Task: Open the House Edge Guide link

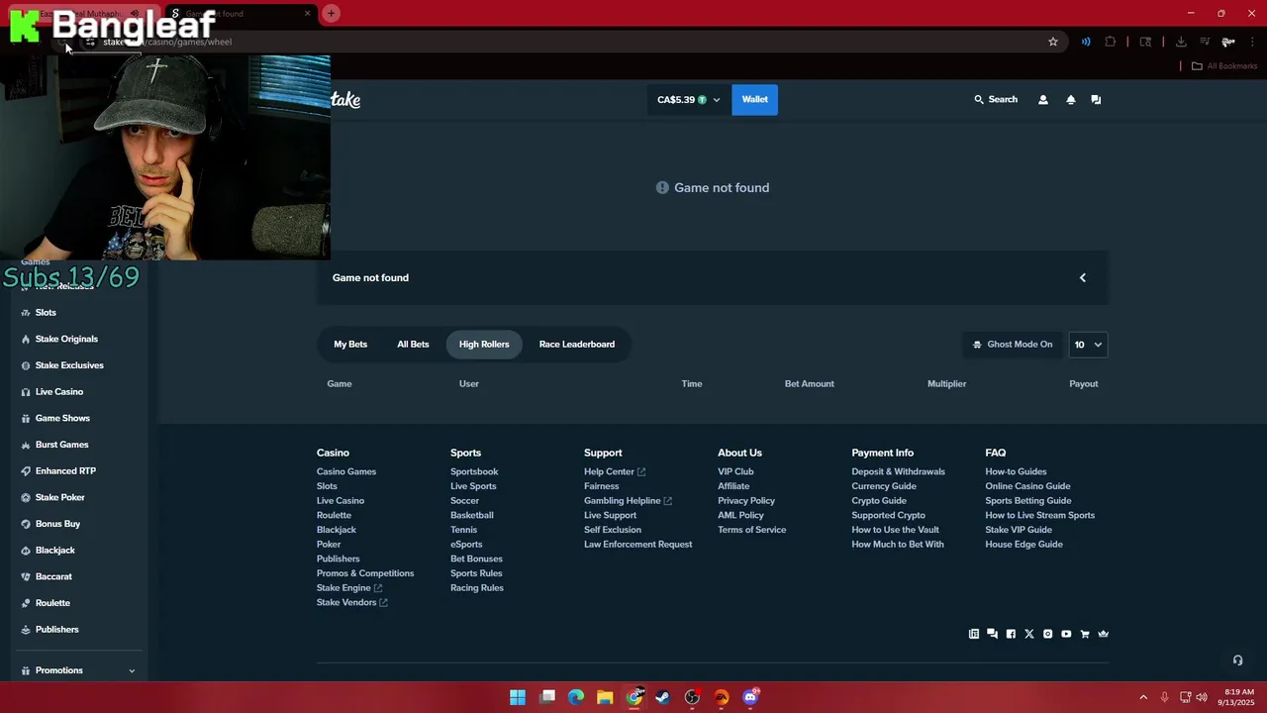Action: click(x=1023, y=545)
